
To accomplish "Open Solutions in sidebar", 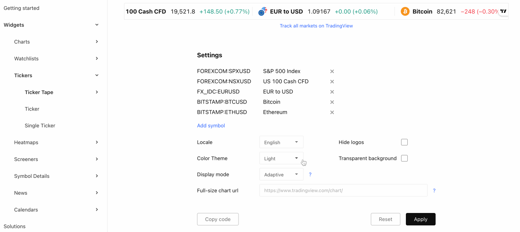I will (15, 227).
